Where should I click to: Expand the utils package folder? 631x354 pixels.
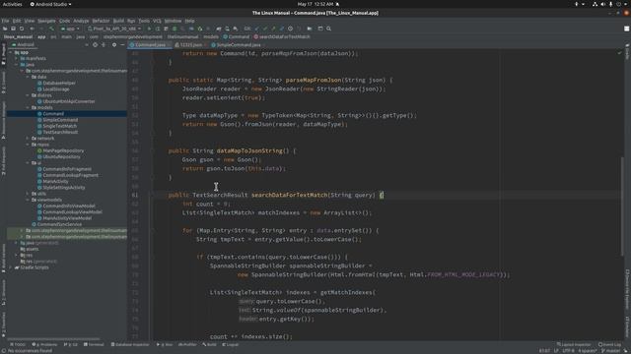coord(29,194)
